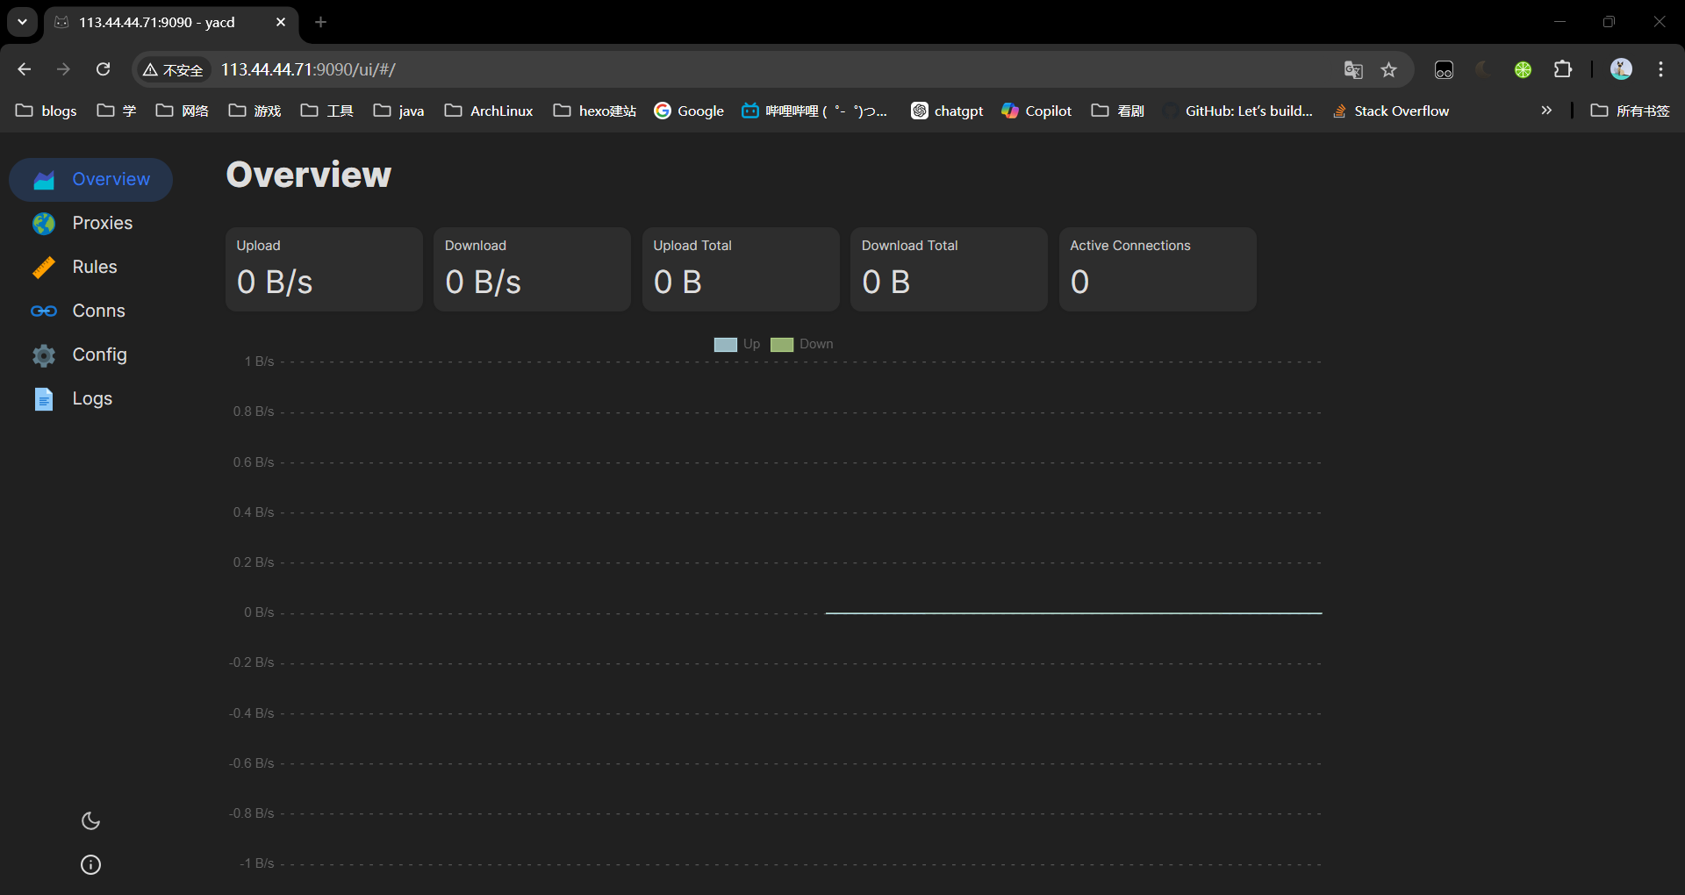The width and height of the screenshot is (1685, 895).
Task: Open a new browser tab
Action: [x=320, y=22]
